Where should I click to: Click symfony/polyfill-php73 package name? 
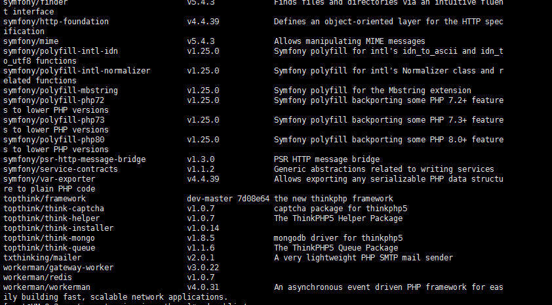pyautogui.click(x=54, y=121)
